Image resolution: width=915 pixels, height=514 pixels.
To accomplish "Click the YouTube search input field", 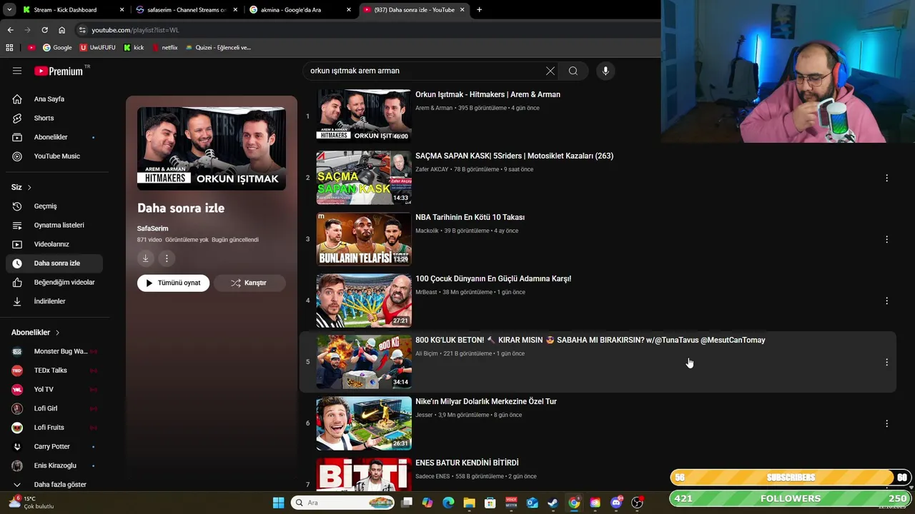I will tap(425, 71).
